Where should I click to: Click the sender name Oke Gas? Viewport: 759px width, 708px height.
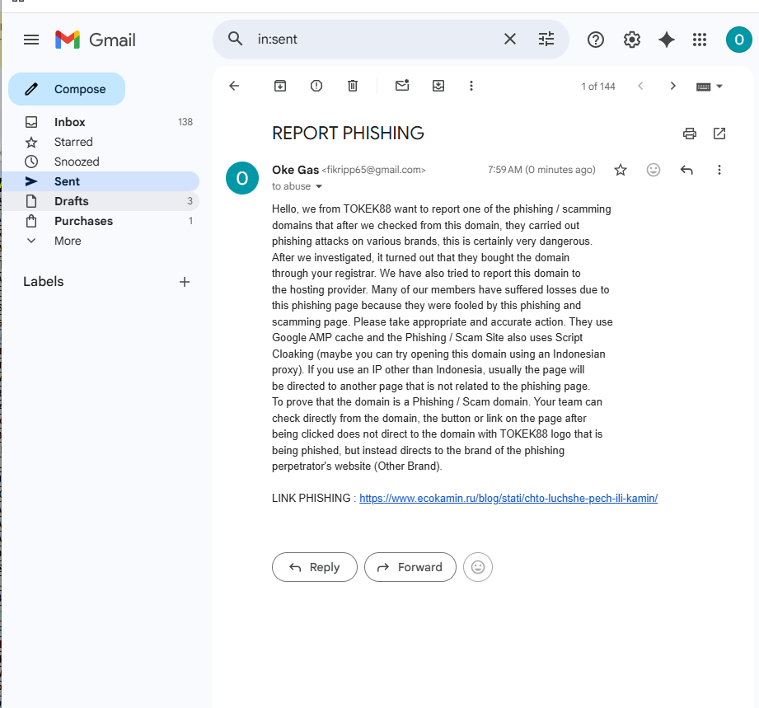click(295, 170)
